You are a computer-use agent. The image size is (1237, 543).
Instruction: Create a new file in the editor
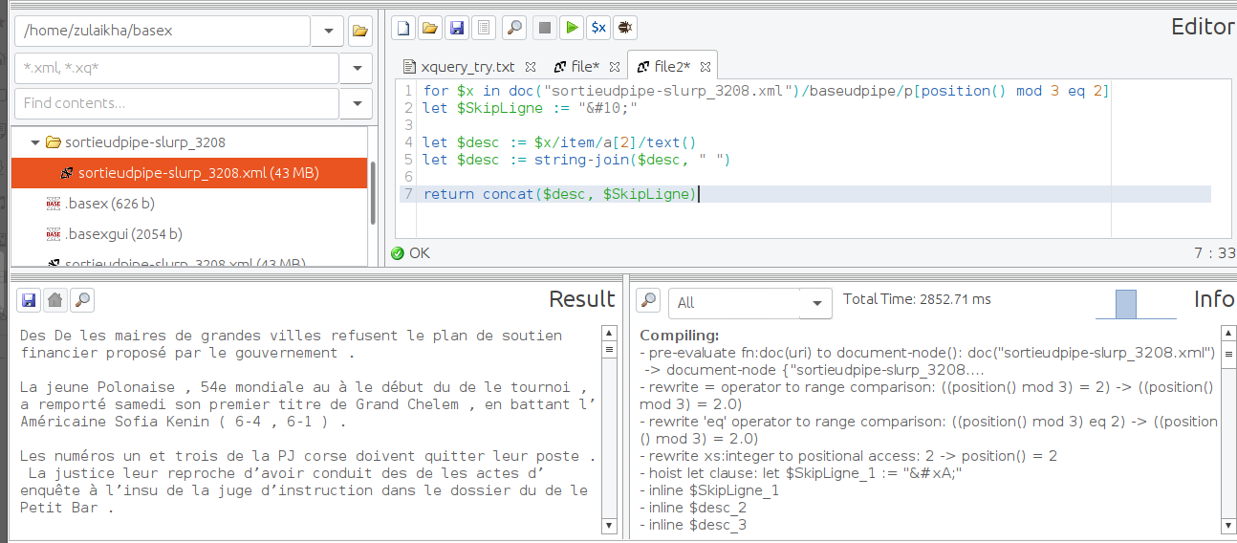pos(404,28)
